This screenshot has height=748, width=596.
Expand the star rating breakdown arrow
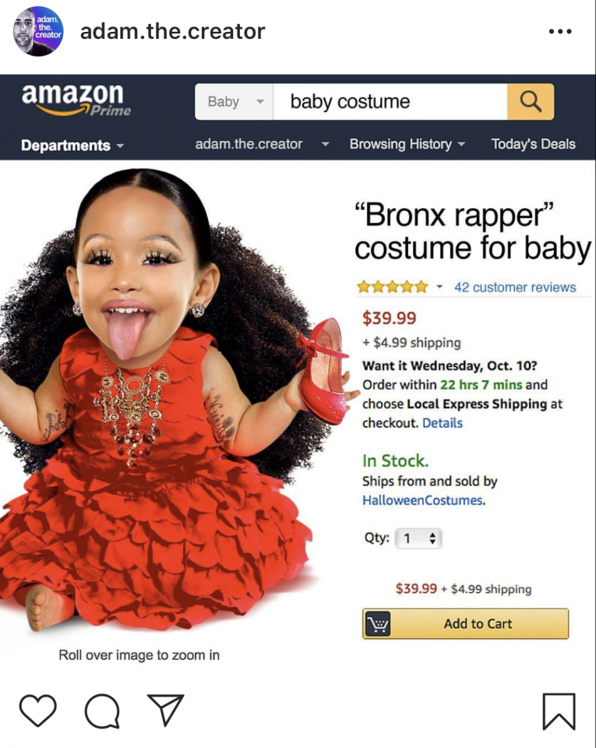(x=439, y=287)
